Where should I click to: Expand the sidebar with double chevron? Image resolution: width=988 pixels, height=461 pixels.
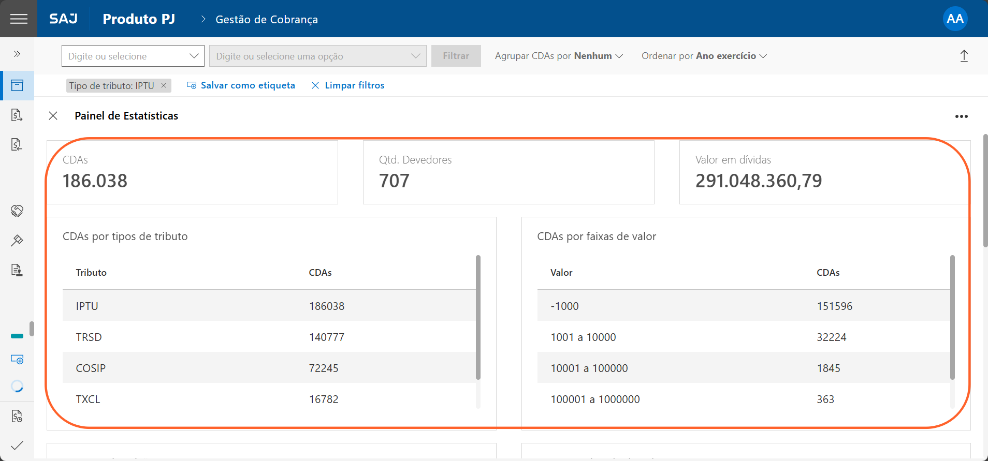[x=17, y=54]
